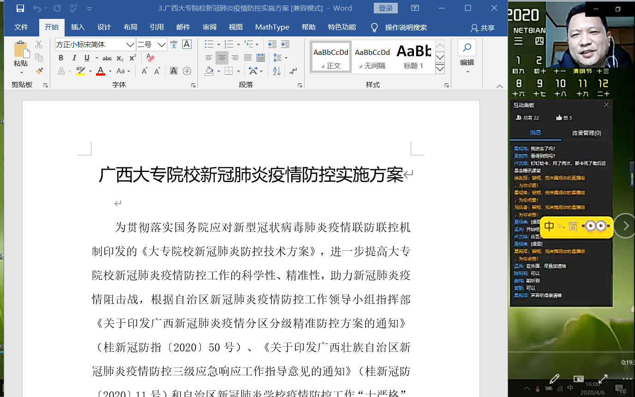Click the clear formatting eraser icon

pos(150,58)
